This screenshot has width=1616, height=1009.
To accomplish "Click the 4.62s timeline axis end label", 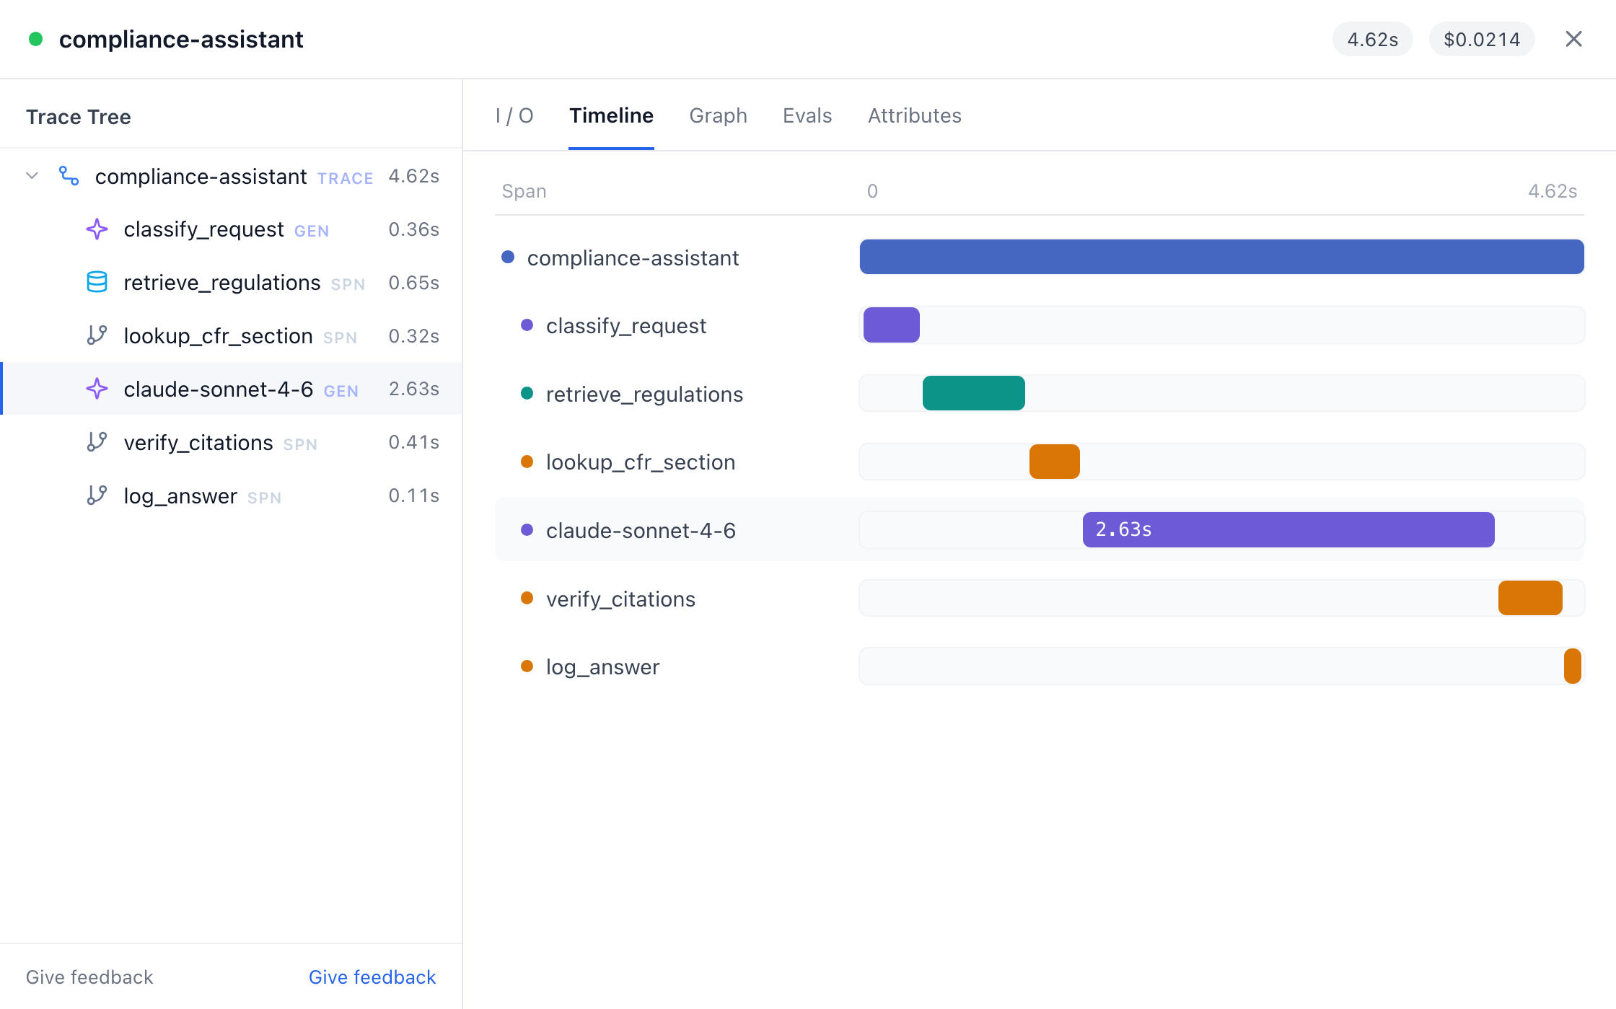I will tap(1553, 191).
